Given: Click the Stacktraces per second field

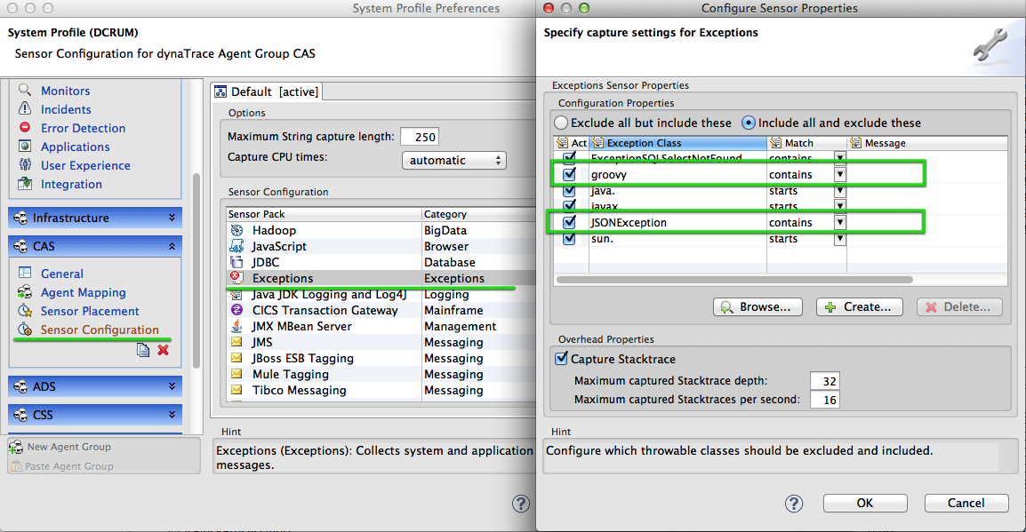Looking at the screenshot, I should (x=824, y=400).
